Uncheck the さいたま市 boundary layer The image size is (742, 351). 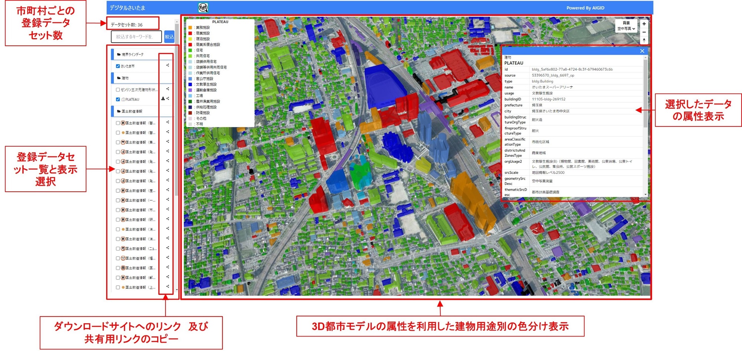[x=118, y=66]
